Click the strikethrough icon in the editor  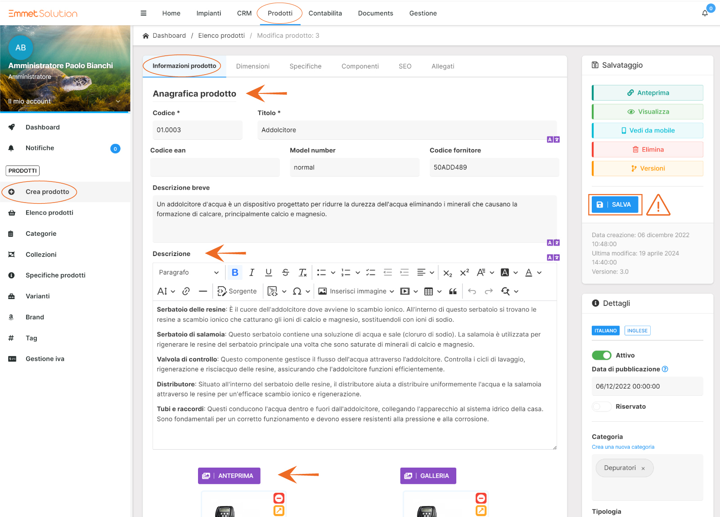[x=285, y=273]
